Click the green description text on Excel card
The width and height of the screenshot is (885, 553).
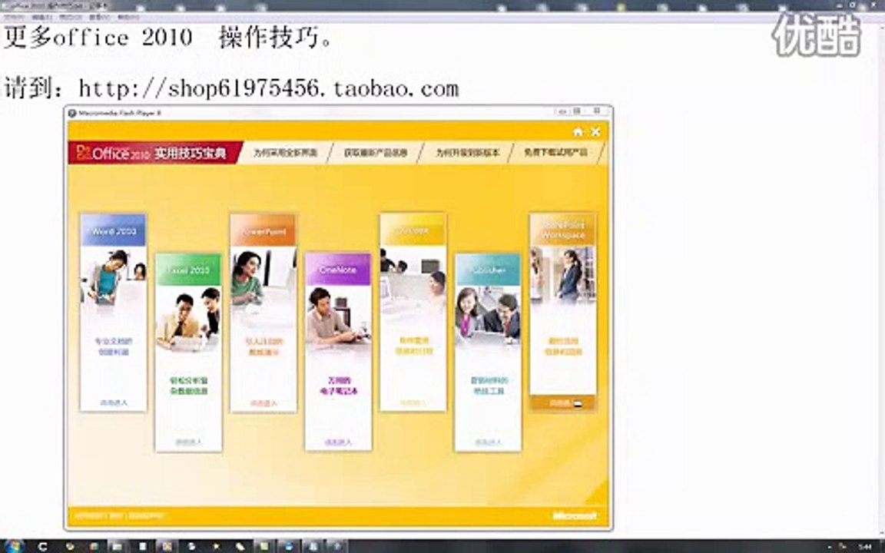coord(188,386)
